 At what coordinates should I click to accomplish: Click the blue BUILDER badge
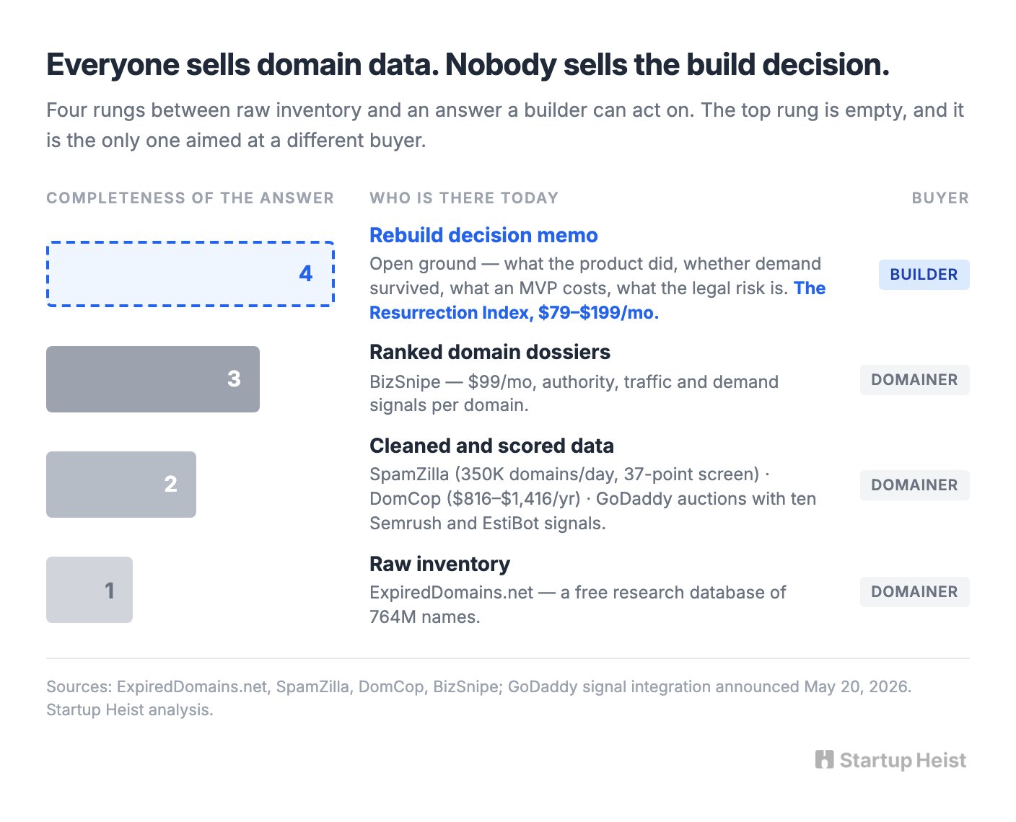pyautogui.click(x=924, y=275)
